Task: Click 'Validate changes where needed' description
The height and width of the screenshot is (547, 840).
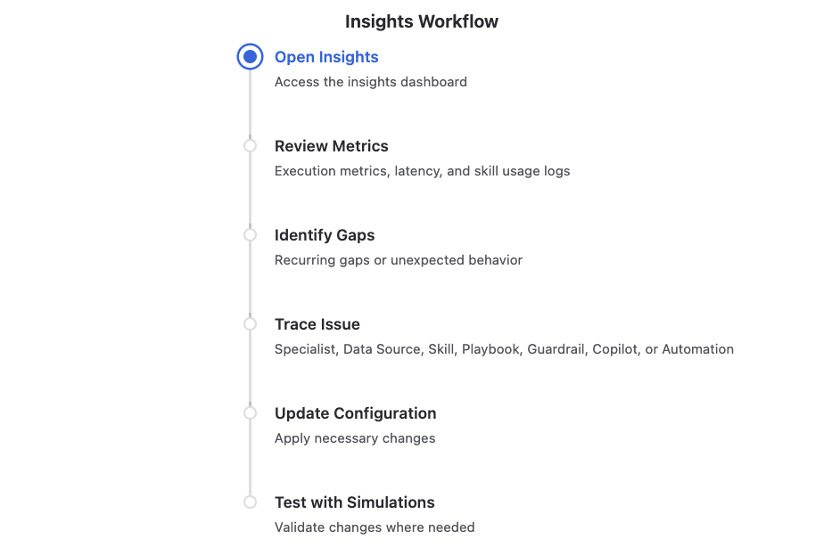Action: [x=375, y=527]
